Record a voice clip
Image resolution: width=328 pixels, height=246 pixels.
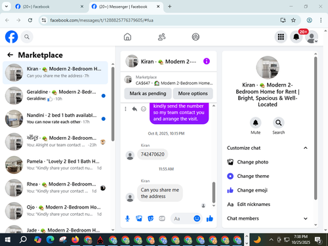[x=127, y=218]
